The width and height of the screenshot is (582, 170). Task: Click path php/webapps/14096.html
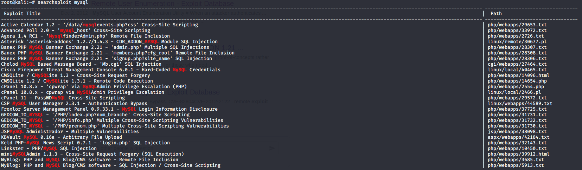pos(519,76)
